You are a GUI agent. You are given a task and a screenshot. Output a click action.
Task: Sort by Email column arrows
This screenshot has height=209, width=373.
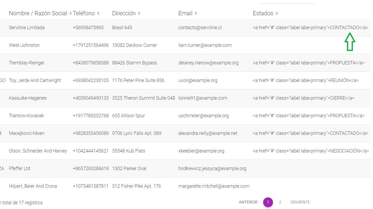(x=196, y=13)
